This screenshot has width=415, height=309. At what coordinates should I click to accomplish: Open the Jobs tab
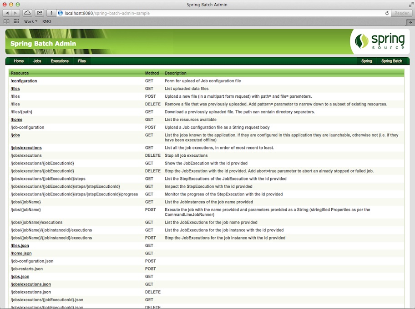37,60
